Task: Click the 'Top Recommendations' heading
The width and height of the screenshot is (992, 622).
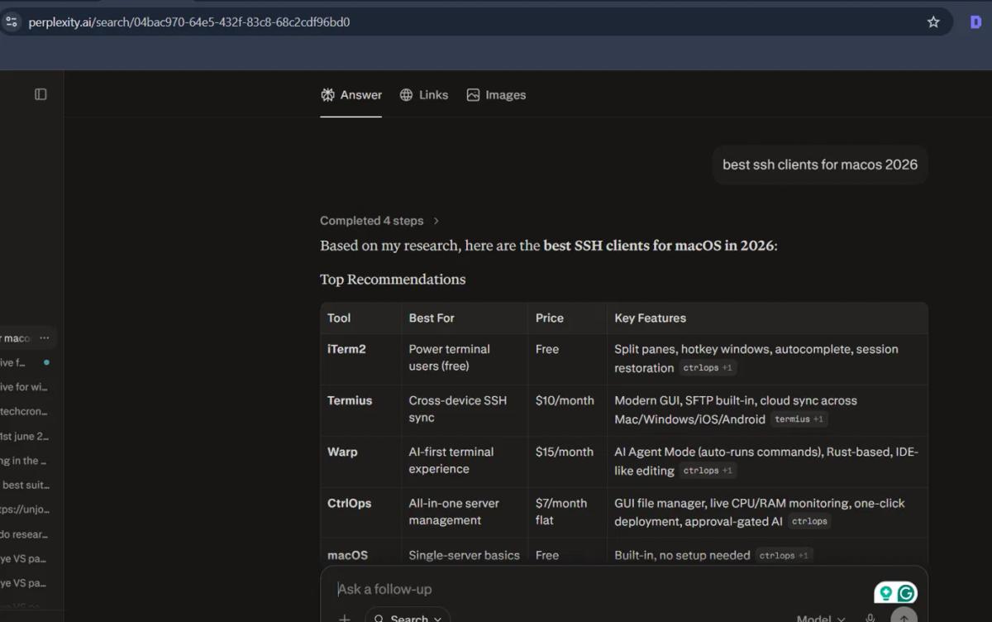Action: tap(393, 280)
